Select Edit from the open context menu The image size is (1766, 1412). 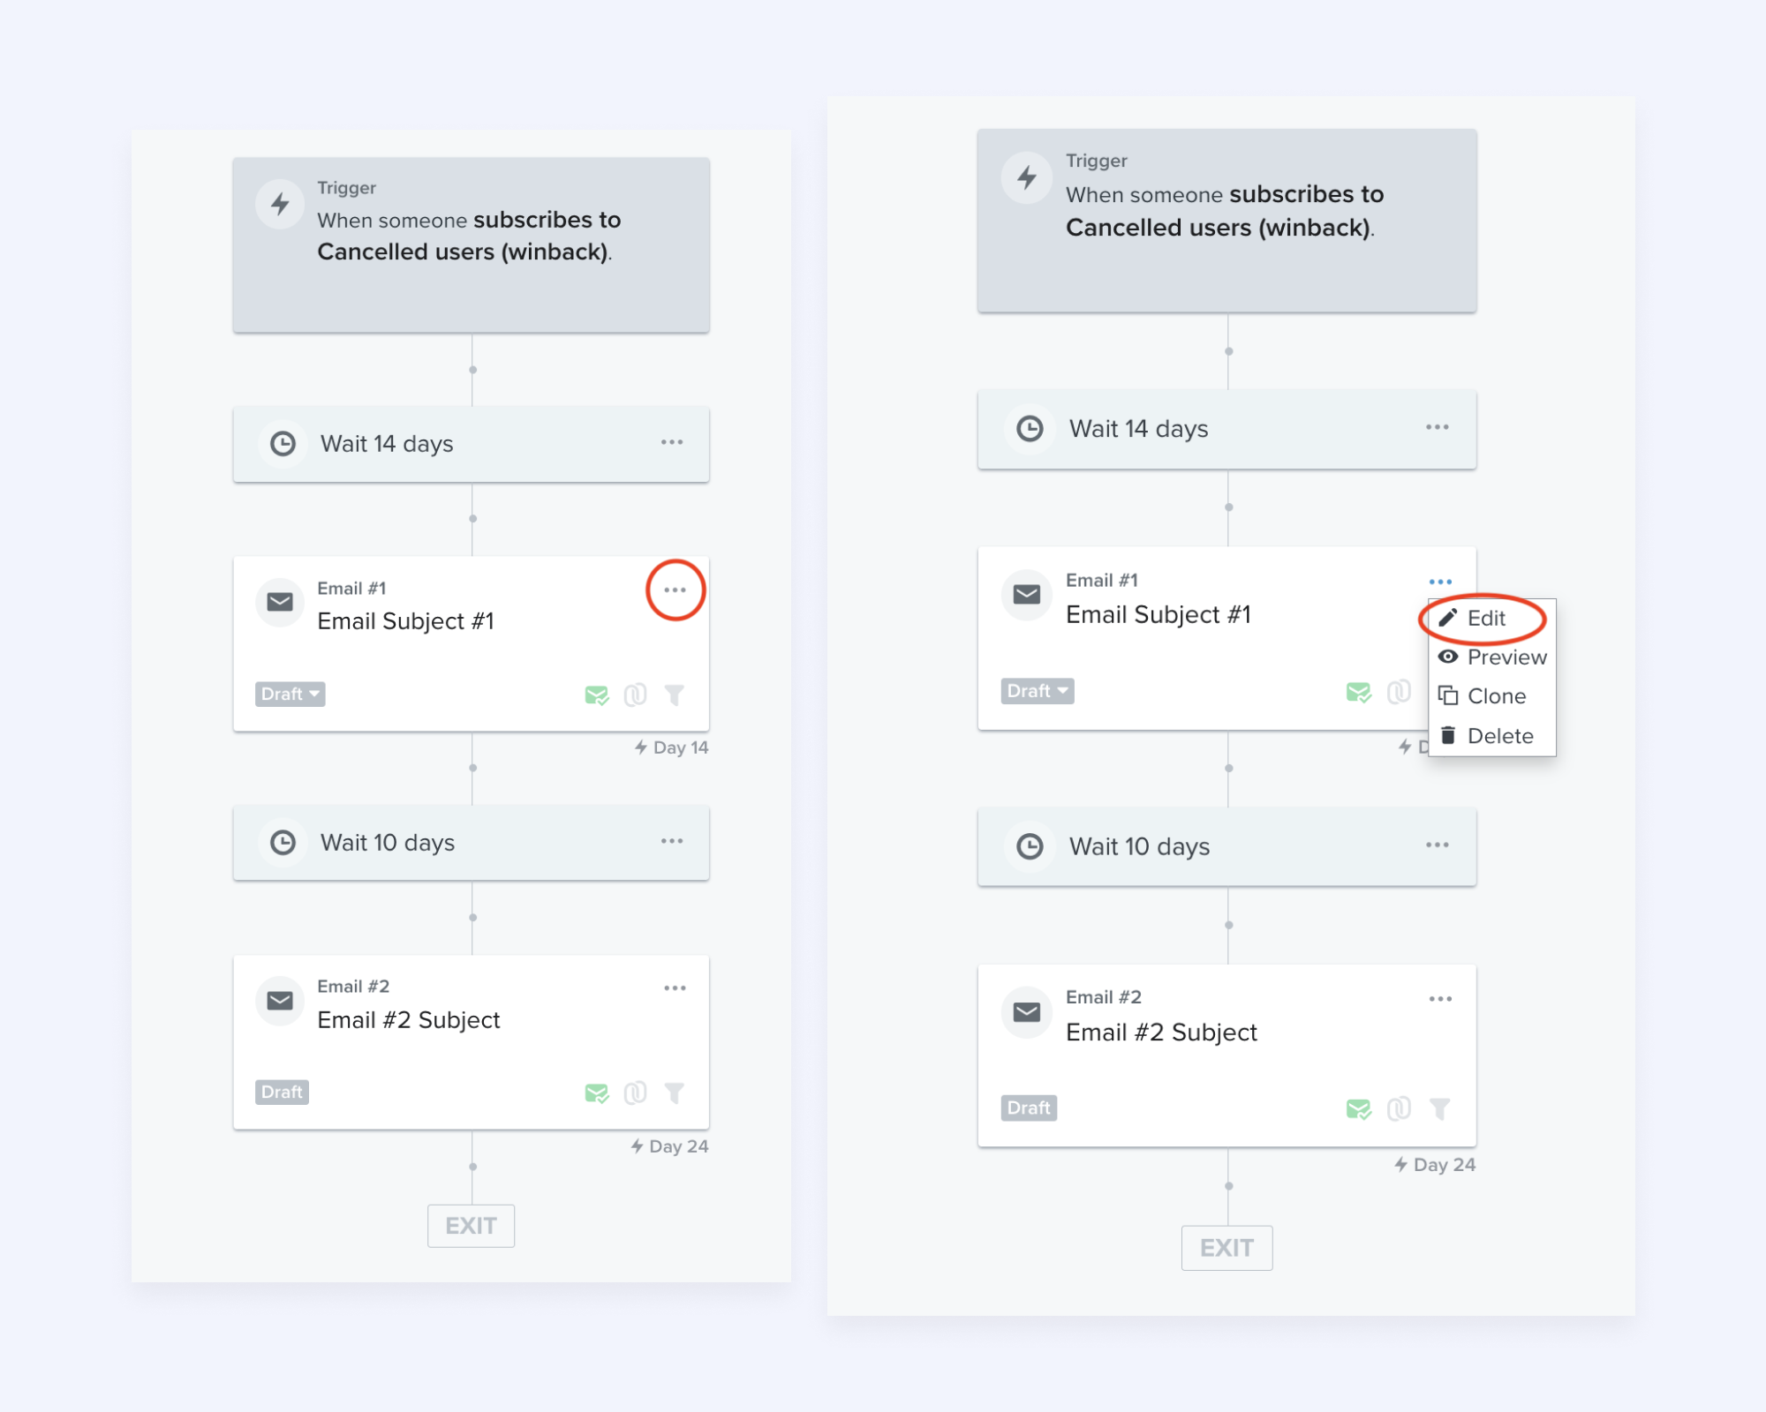tap(1486, 619)
